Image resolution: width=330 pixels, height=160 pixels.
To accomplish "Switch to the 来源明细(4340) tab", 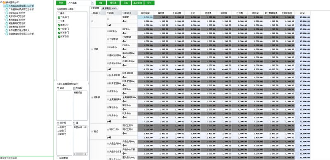I will (x=109, y=8).
